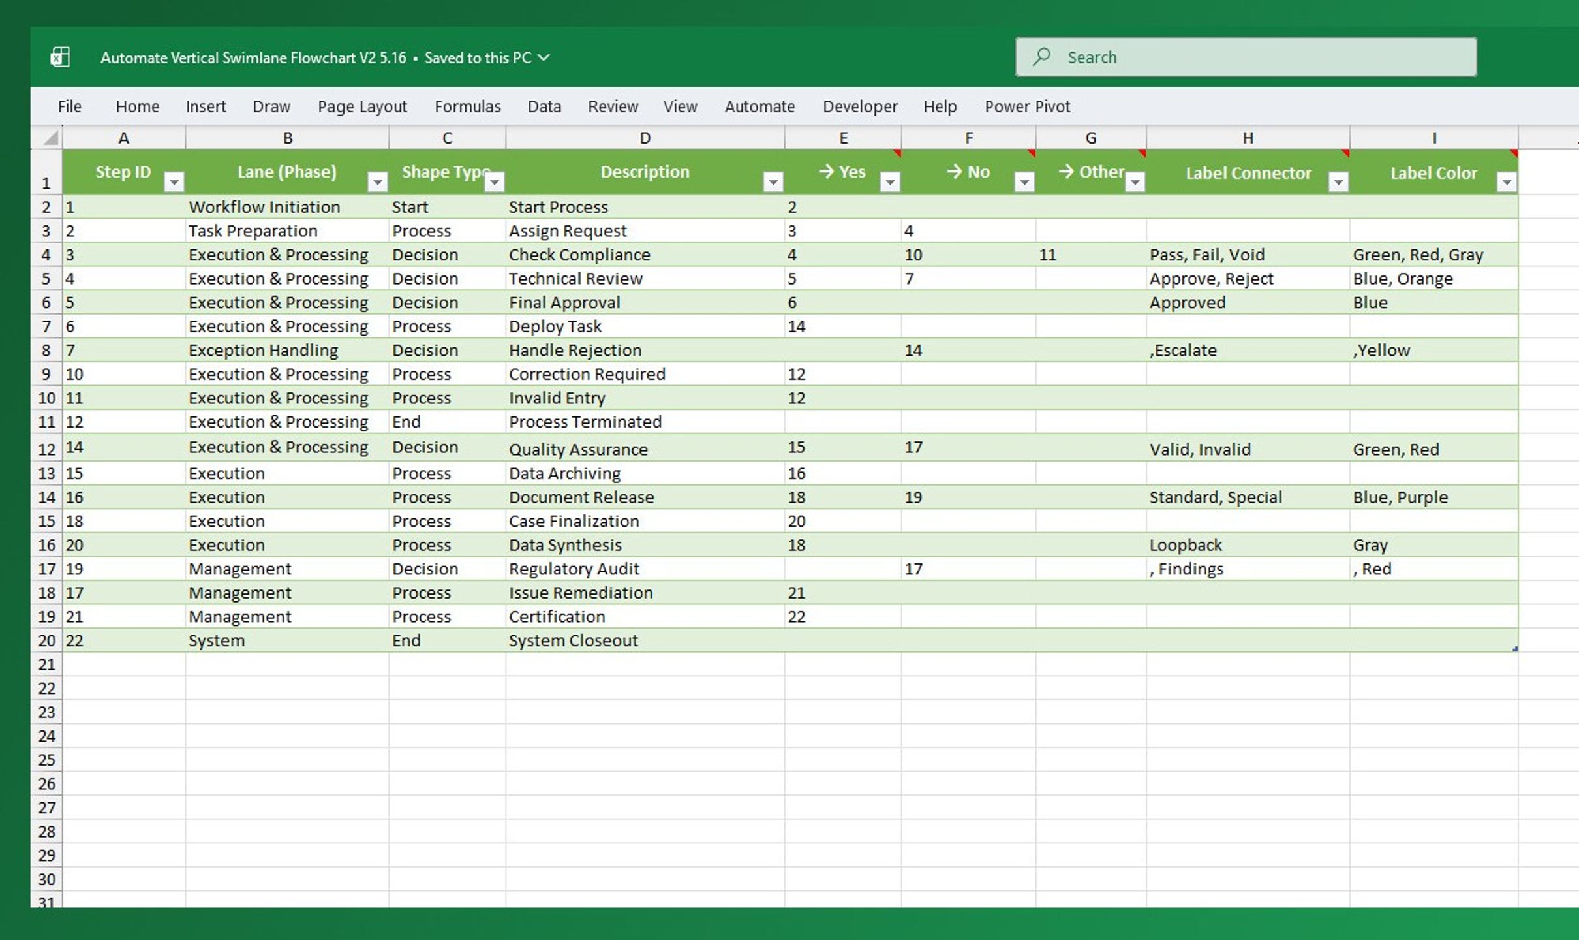Viewport: 1579px width, 940px height.
Task: Click the ',Escalate' cell
Action: [x=1248, y=351]
